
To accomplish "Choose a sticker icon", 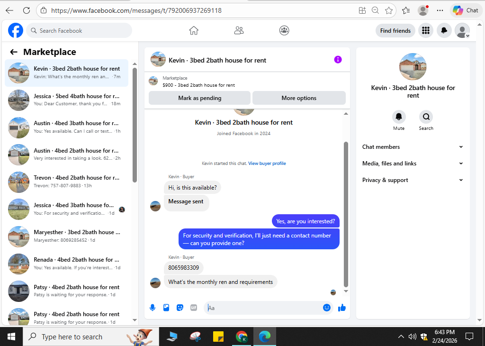I will [180, 308].
